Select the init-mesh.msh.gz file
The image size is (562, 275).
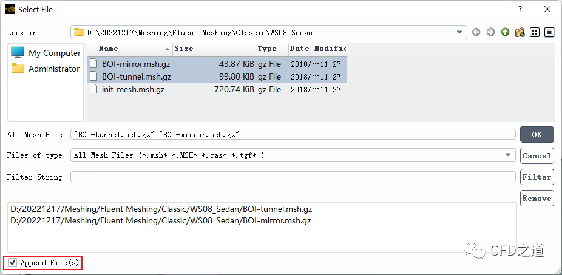(x=133, y=89)
